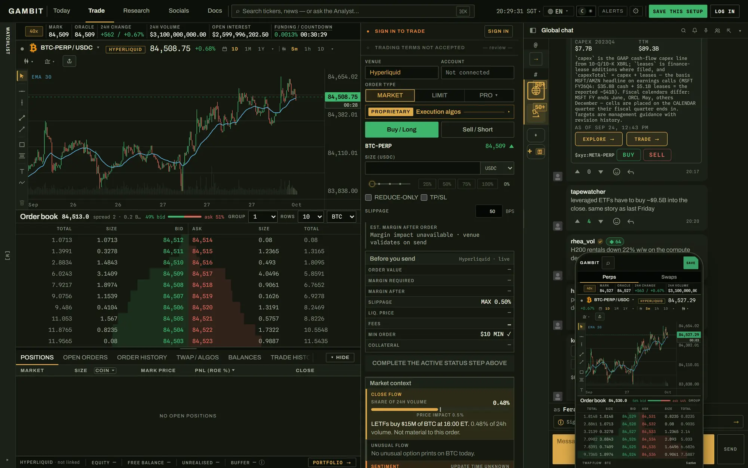Select the arrow line drawing tool
Image resolution: width=748 pixels, height=468 pixels.
pyautogui.click(x=22, y=130)
